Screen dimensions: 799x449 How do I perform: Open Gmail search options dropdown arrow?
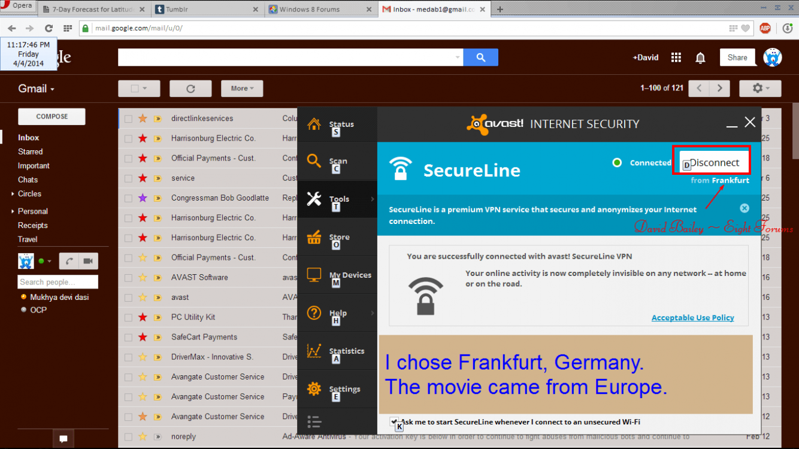point(458,57)
